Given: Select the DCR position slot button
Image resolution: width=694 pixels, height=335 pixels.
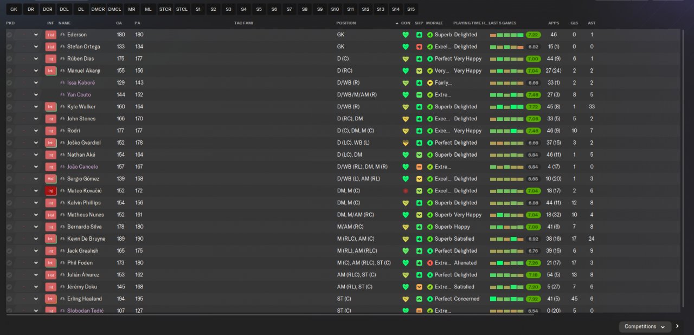Looking at the screenshot, I should coord(47,9).
